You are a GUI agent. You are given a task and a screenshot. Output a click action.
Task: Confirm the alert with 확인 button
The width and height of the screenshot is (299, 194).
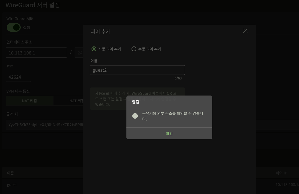point(169,133)
